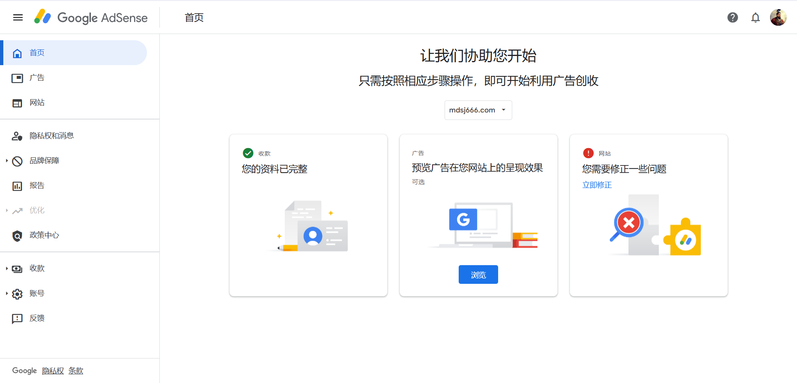Open the hamburger main menu
Screen dimensions: 797x383
pyautogui.click(x=18, y=17)
